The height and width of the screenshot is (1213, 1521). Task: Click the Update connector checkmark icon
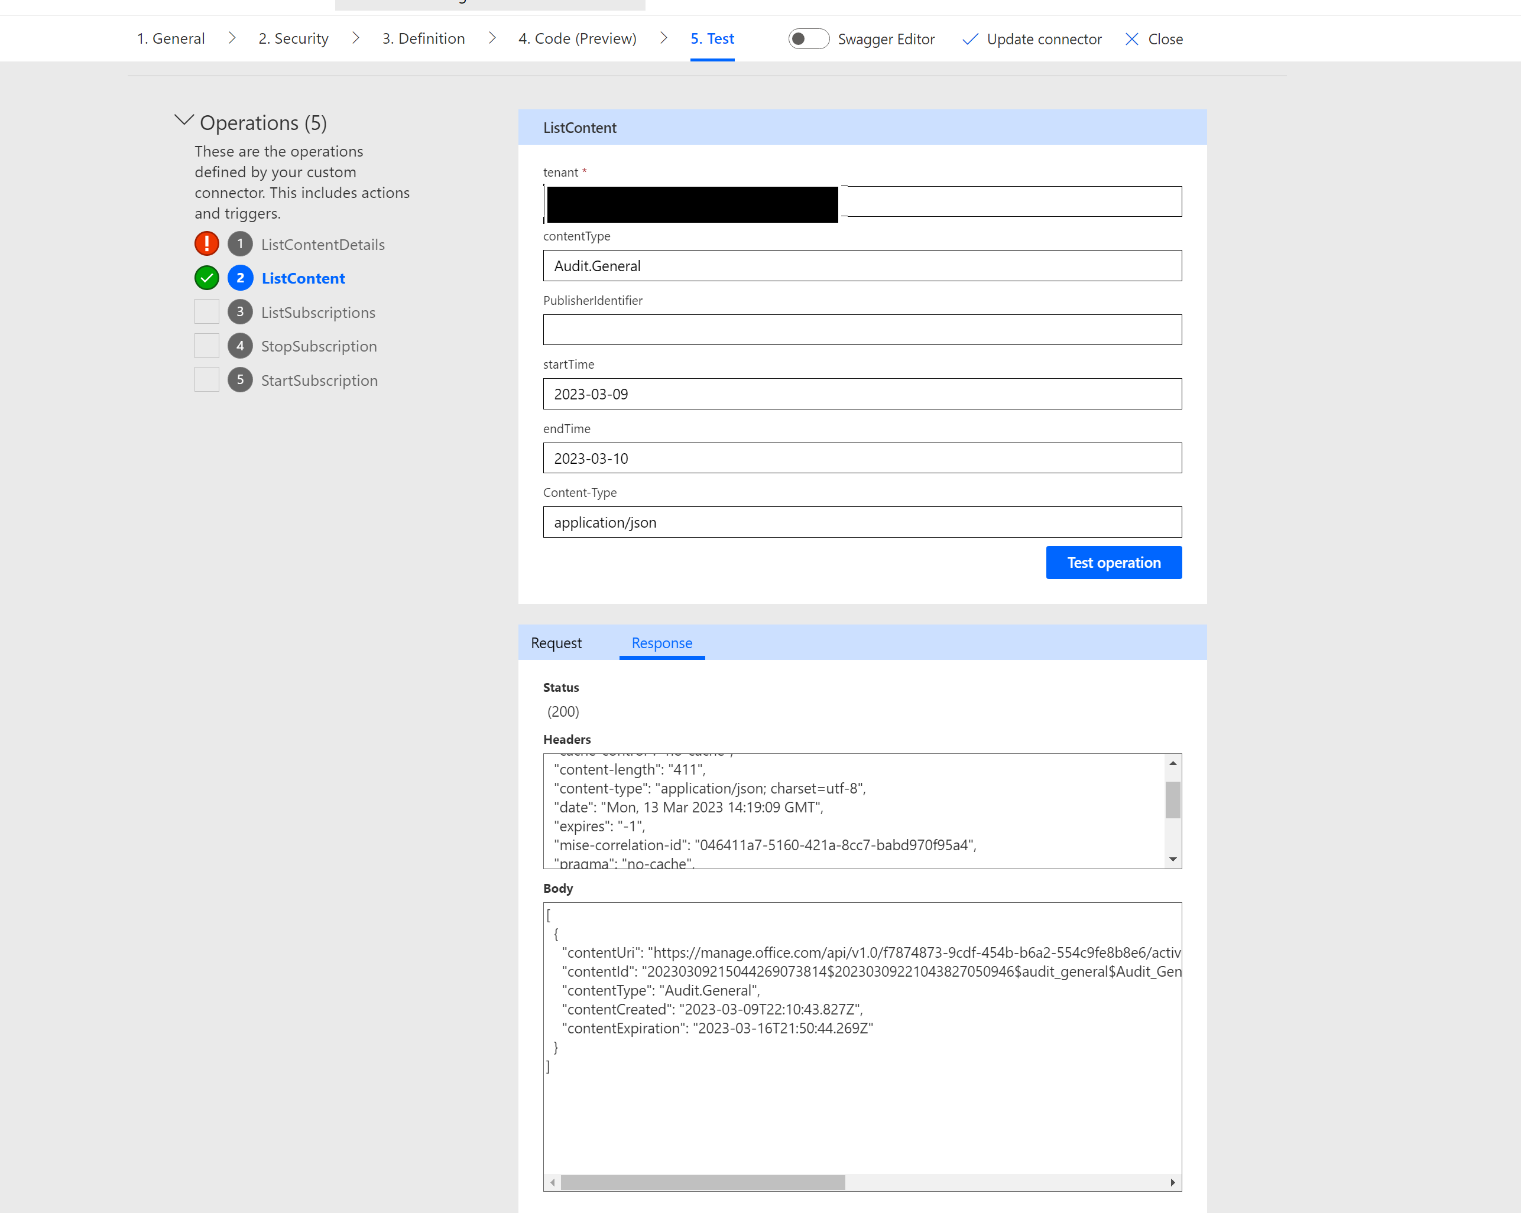tap(970, 40)
